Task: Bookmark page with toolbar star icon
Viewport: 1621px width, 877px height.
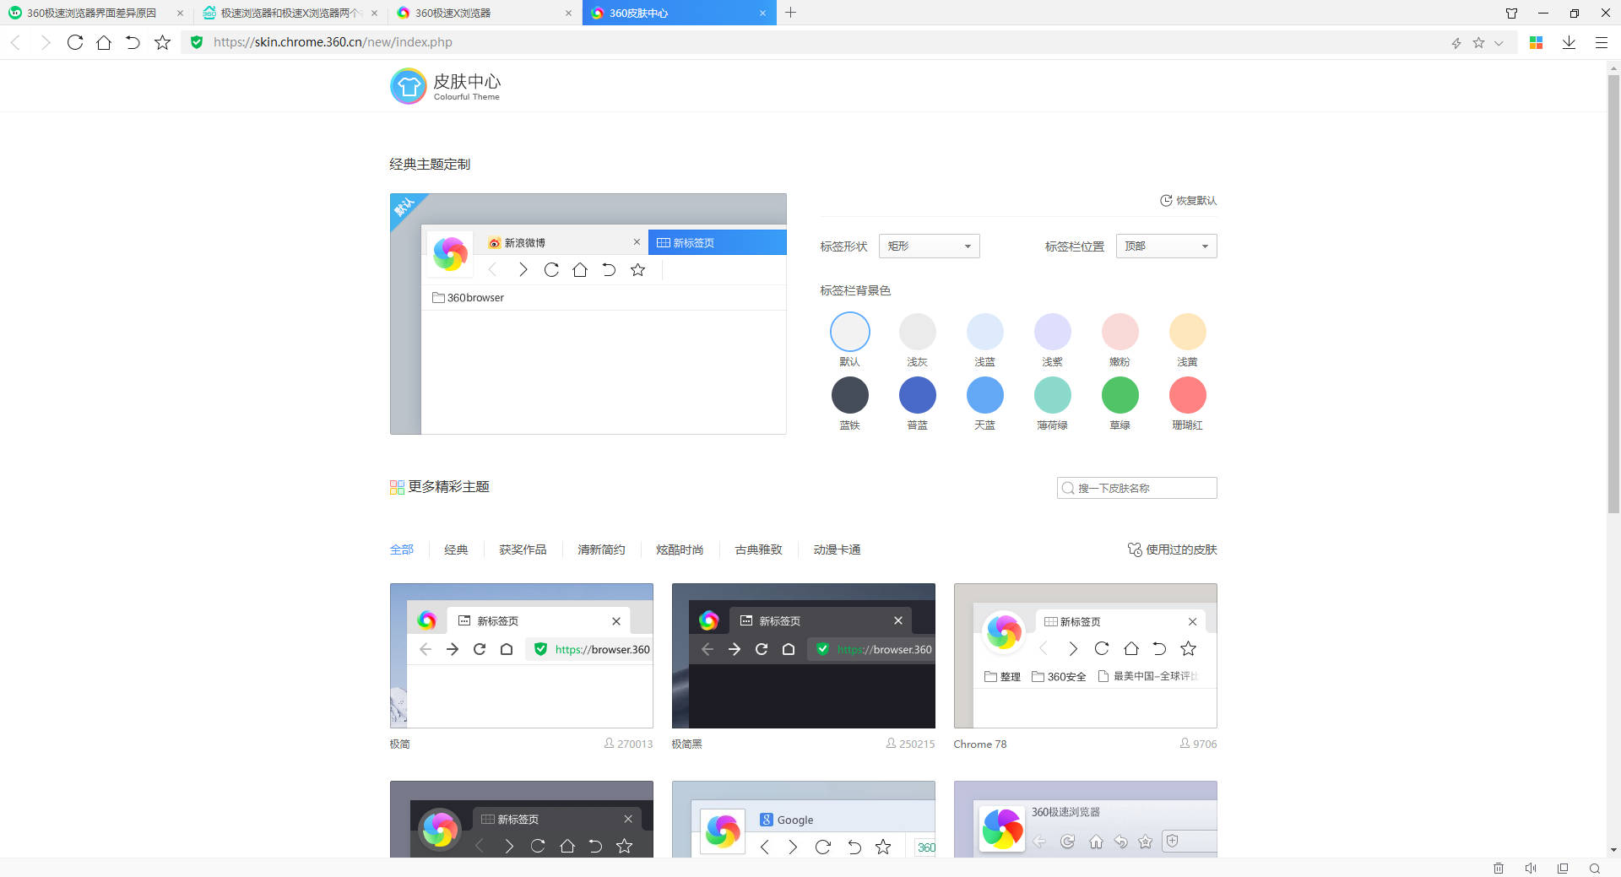Action: [x=162, y=42]
